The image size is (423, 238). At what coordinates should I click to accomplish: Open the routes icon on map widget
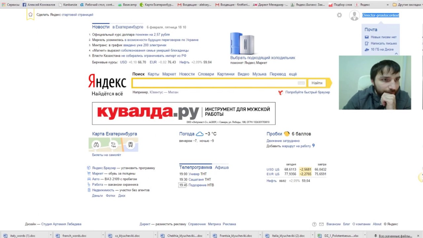coord(113,145)
